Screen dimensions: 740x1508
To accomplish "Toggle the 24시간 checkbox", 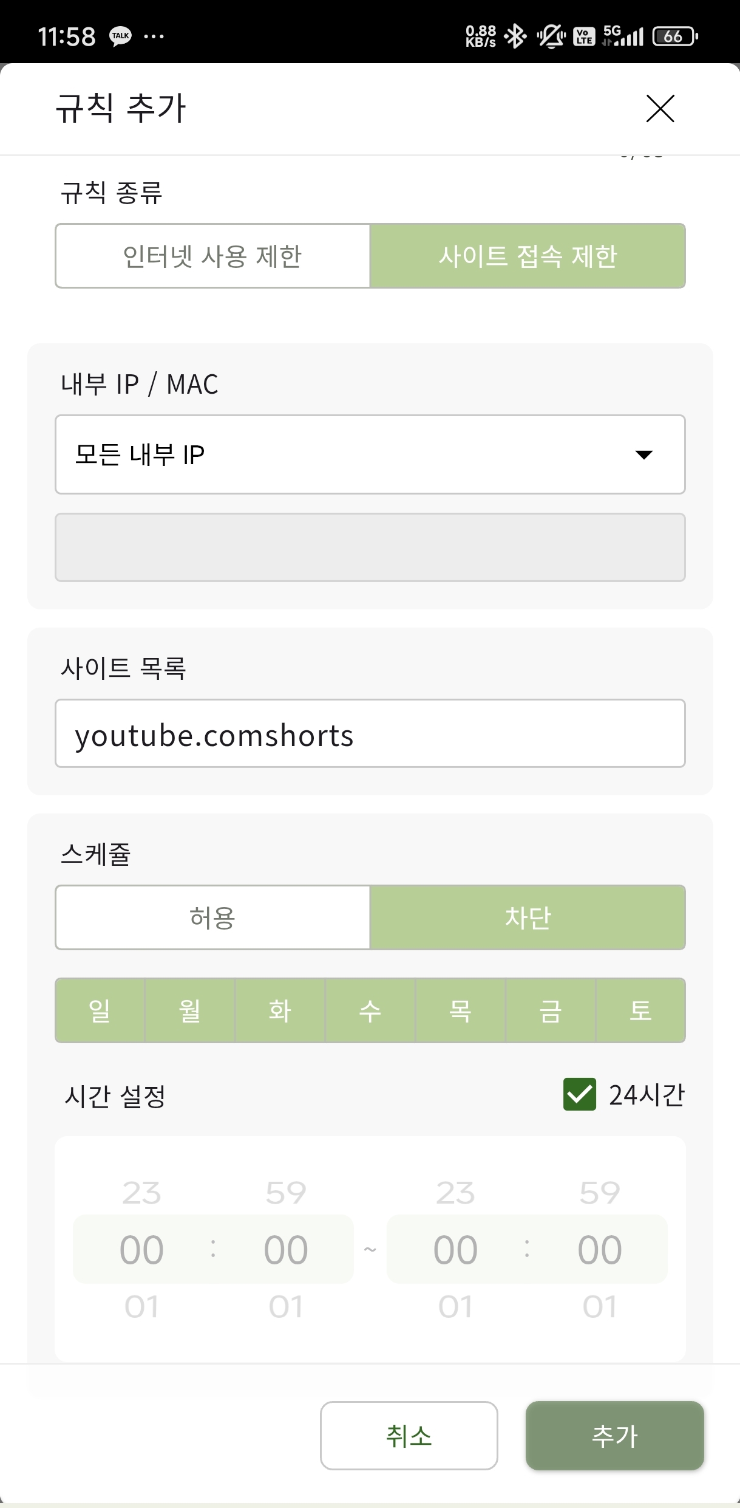I will click(579, 1094).
